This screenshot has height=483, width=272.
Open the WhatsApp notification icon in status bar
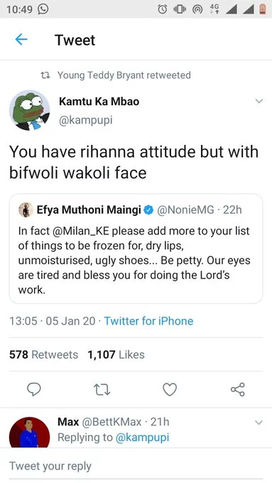[43, 9]
